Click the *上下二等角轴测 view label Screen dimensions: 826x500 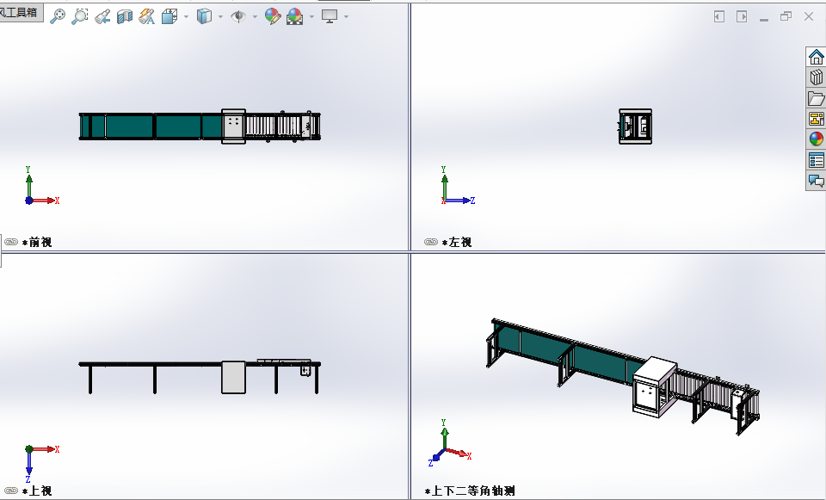click(x=470, y=491)
